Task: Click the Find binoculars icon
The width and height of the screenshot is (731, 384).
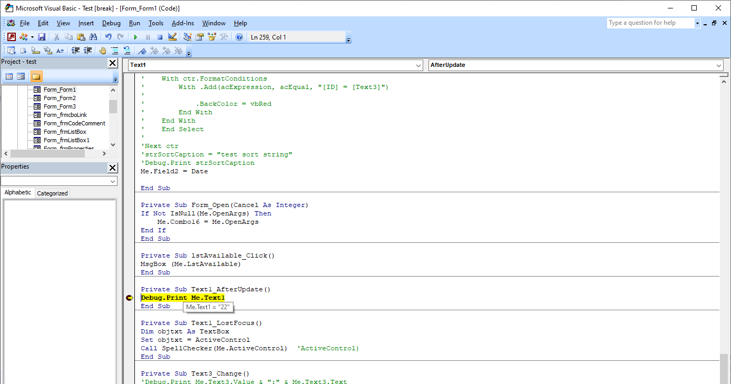Action: [93, 37]
